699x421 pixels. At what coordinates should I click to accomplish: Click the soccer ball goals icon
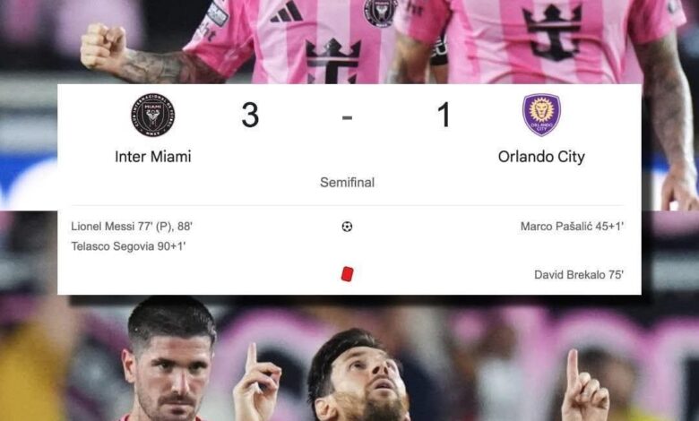(347, 227)
